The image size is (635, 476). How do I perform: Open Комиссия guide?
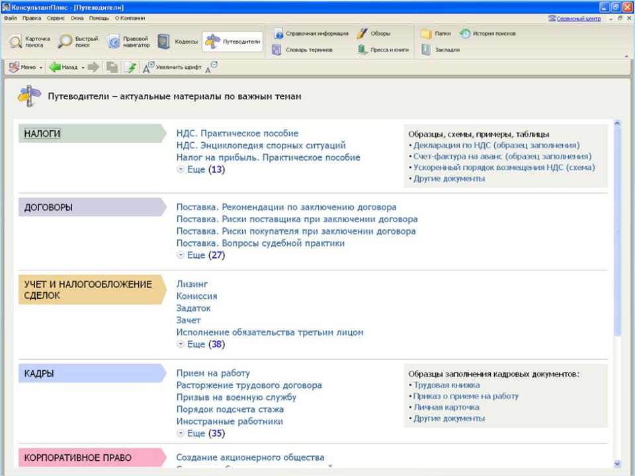197,296
